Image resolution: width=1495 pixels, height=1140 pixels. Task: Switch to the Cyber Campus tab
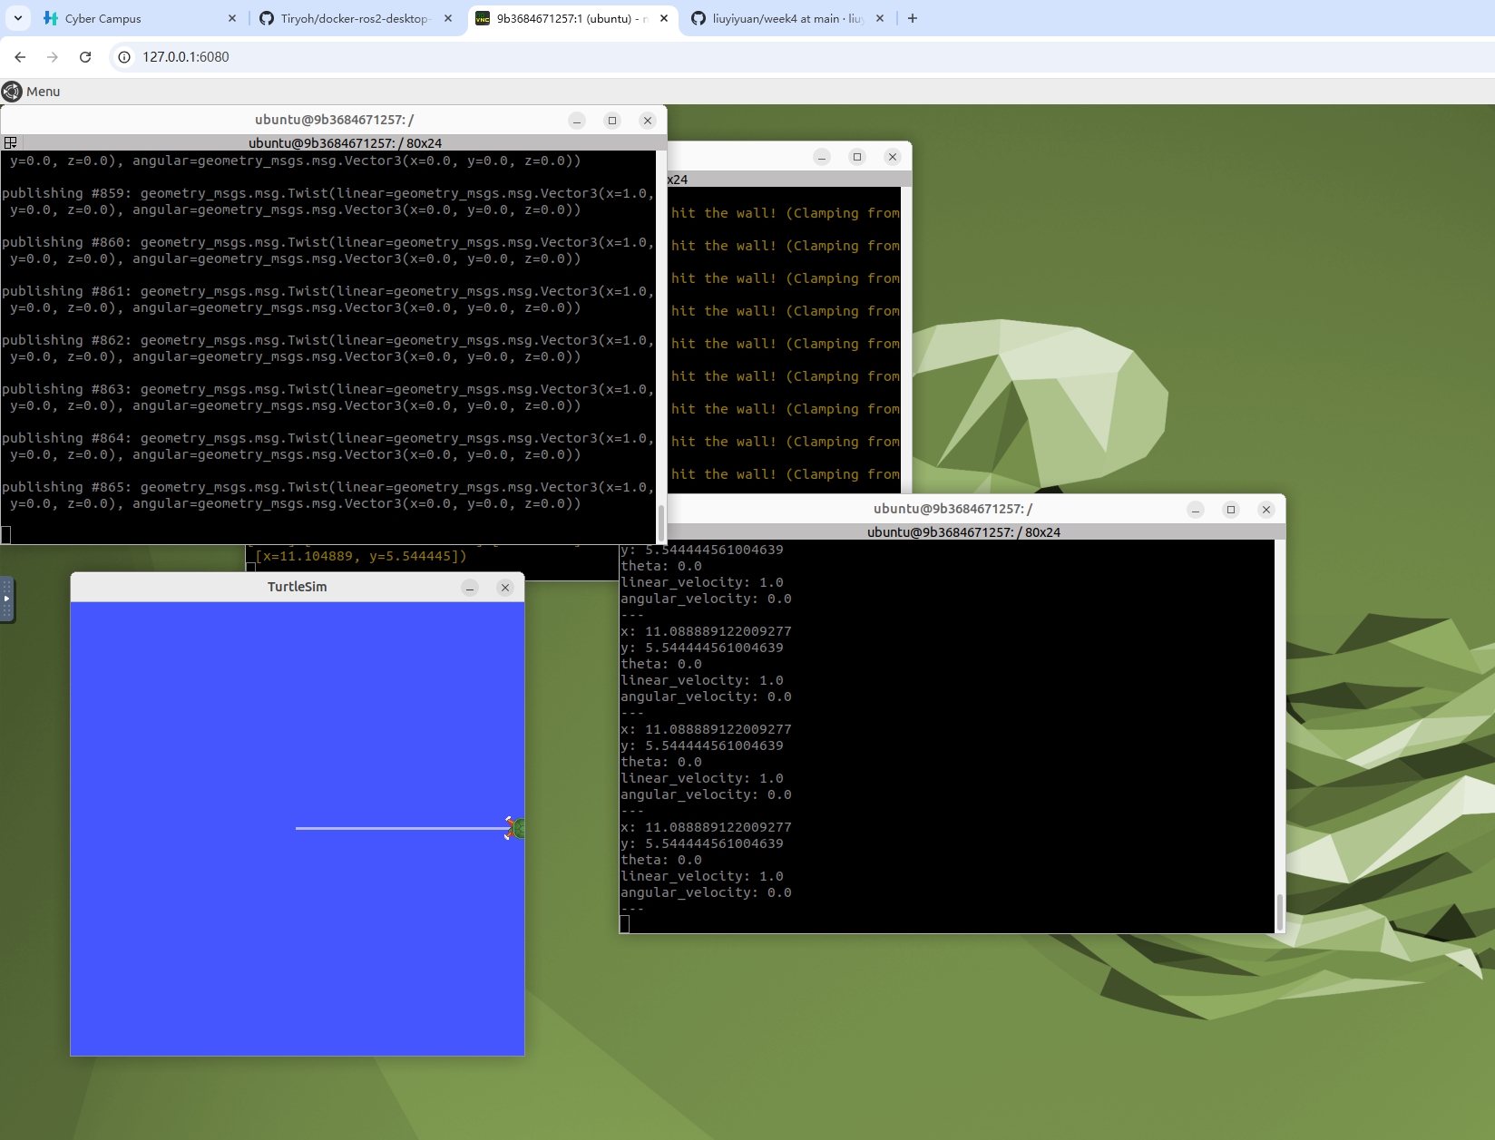(x=141, y=18)
